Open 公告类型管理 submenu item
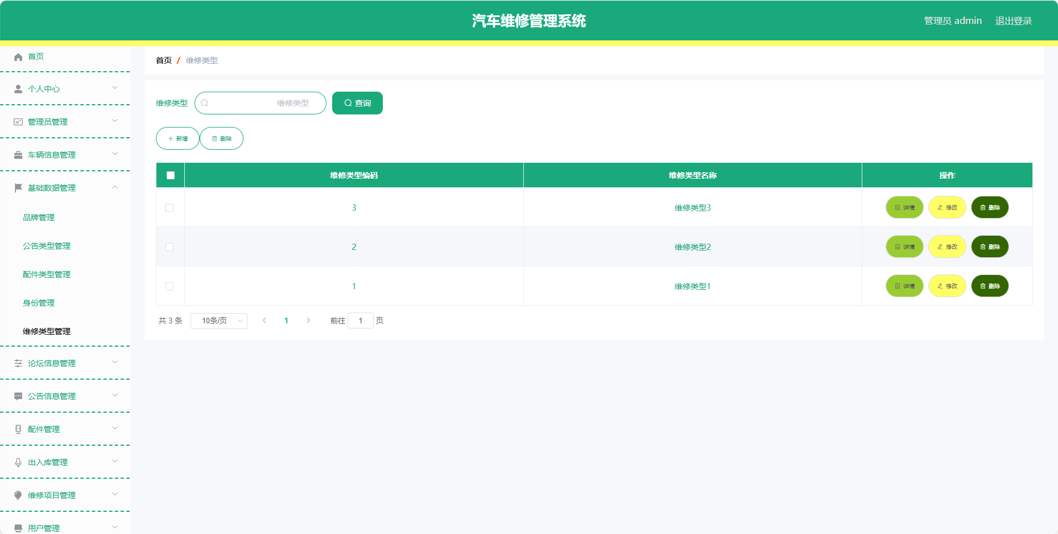1058x534 pixels. tap(47, 246)
